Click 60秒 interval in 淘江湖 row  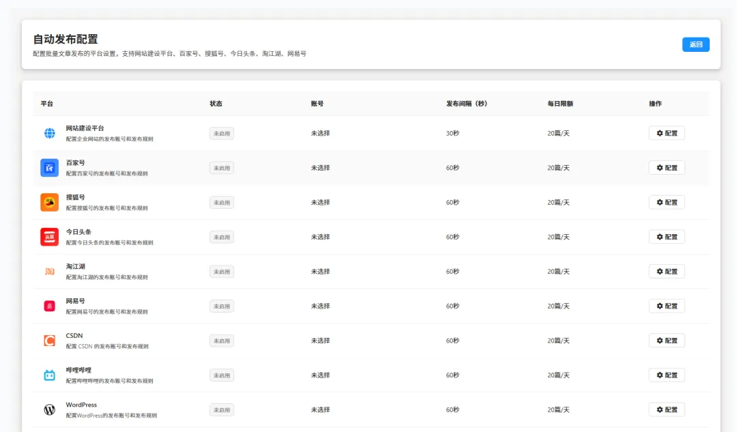(452, 272)
